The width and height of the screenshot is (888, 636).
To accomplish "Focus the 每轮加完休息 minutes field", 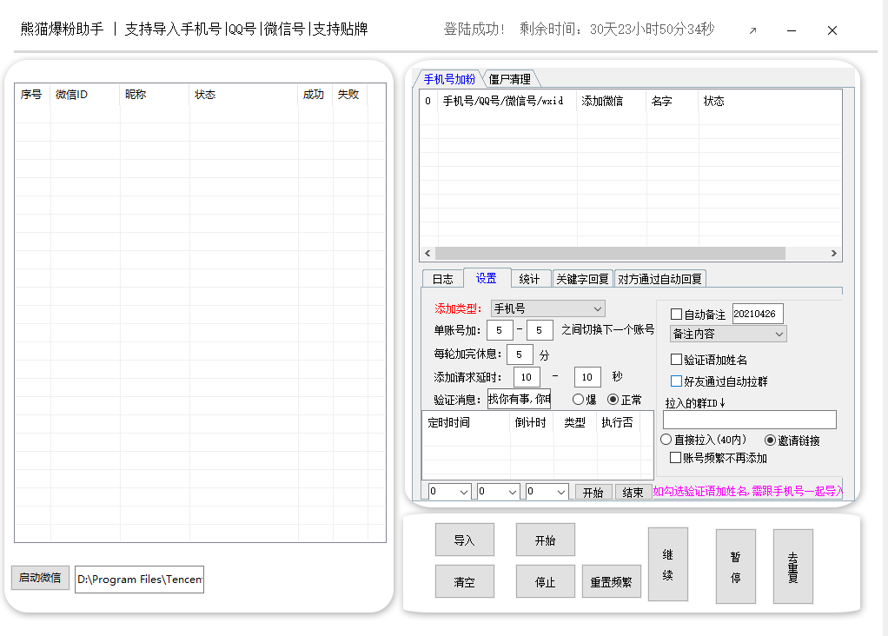I will [520, 354].
